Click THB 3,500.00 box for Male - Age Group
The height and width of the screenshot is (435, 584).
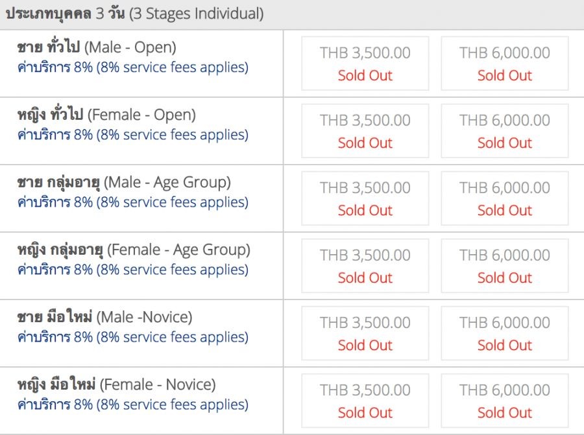click(365, 198)
